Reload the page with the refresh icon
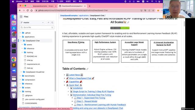Image resolution: width=195 pixels, height=110 pixels. tap(28, 10)
